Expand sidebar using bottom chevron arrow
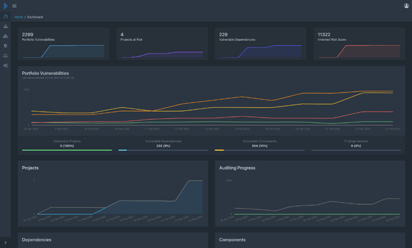This screenshot has width=412, height=248. click(5, 243)
